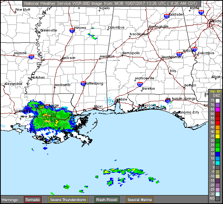Click the Interstate 20 shield near Monroe

click(31, 57)
